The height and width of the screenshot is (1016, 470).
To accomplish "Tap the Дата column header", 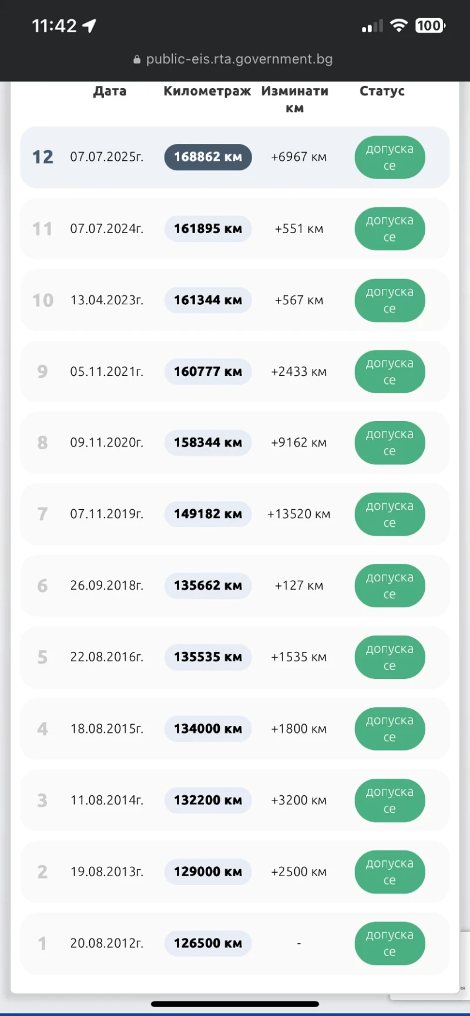I will click(110, 91).
